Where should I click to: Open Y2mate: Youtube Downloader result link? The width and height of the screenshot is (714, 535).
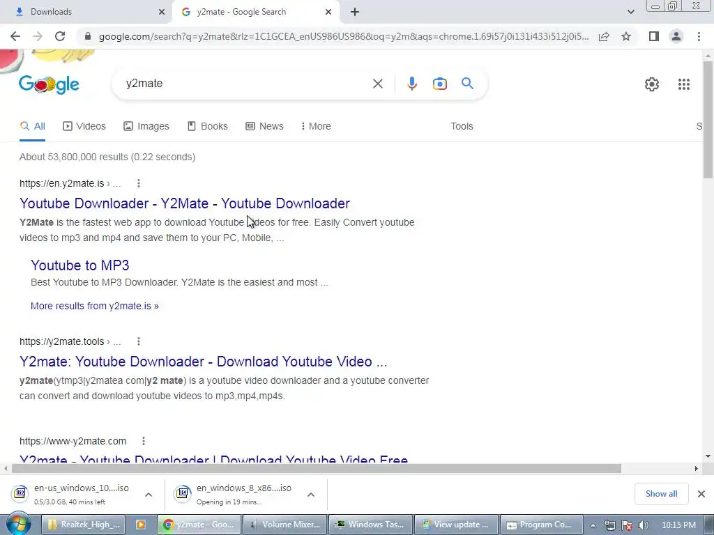coord(203,362)
